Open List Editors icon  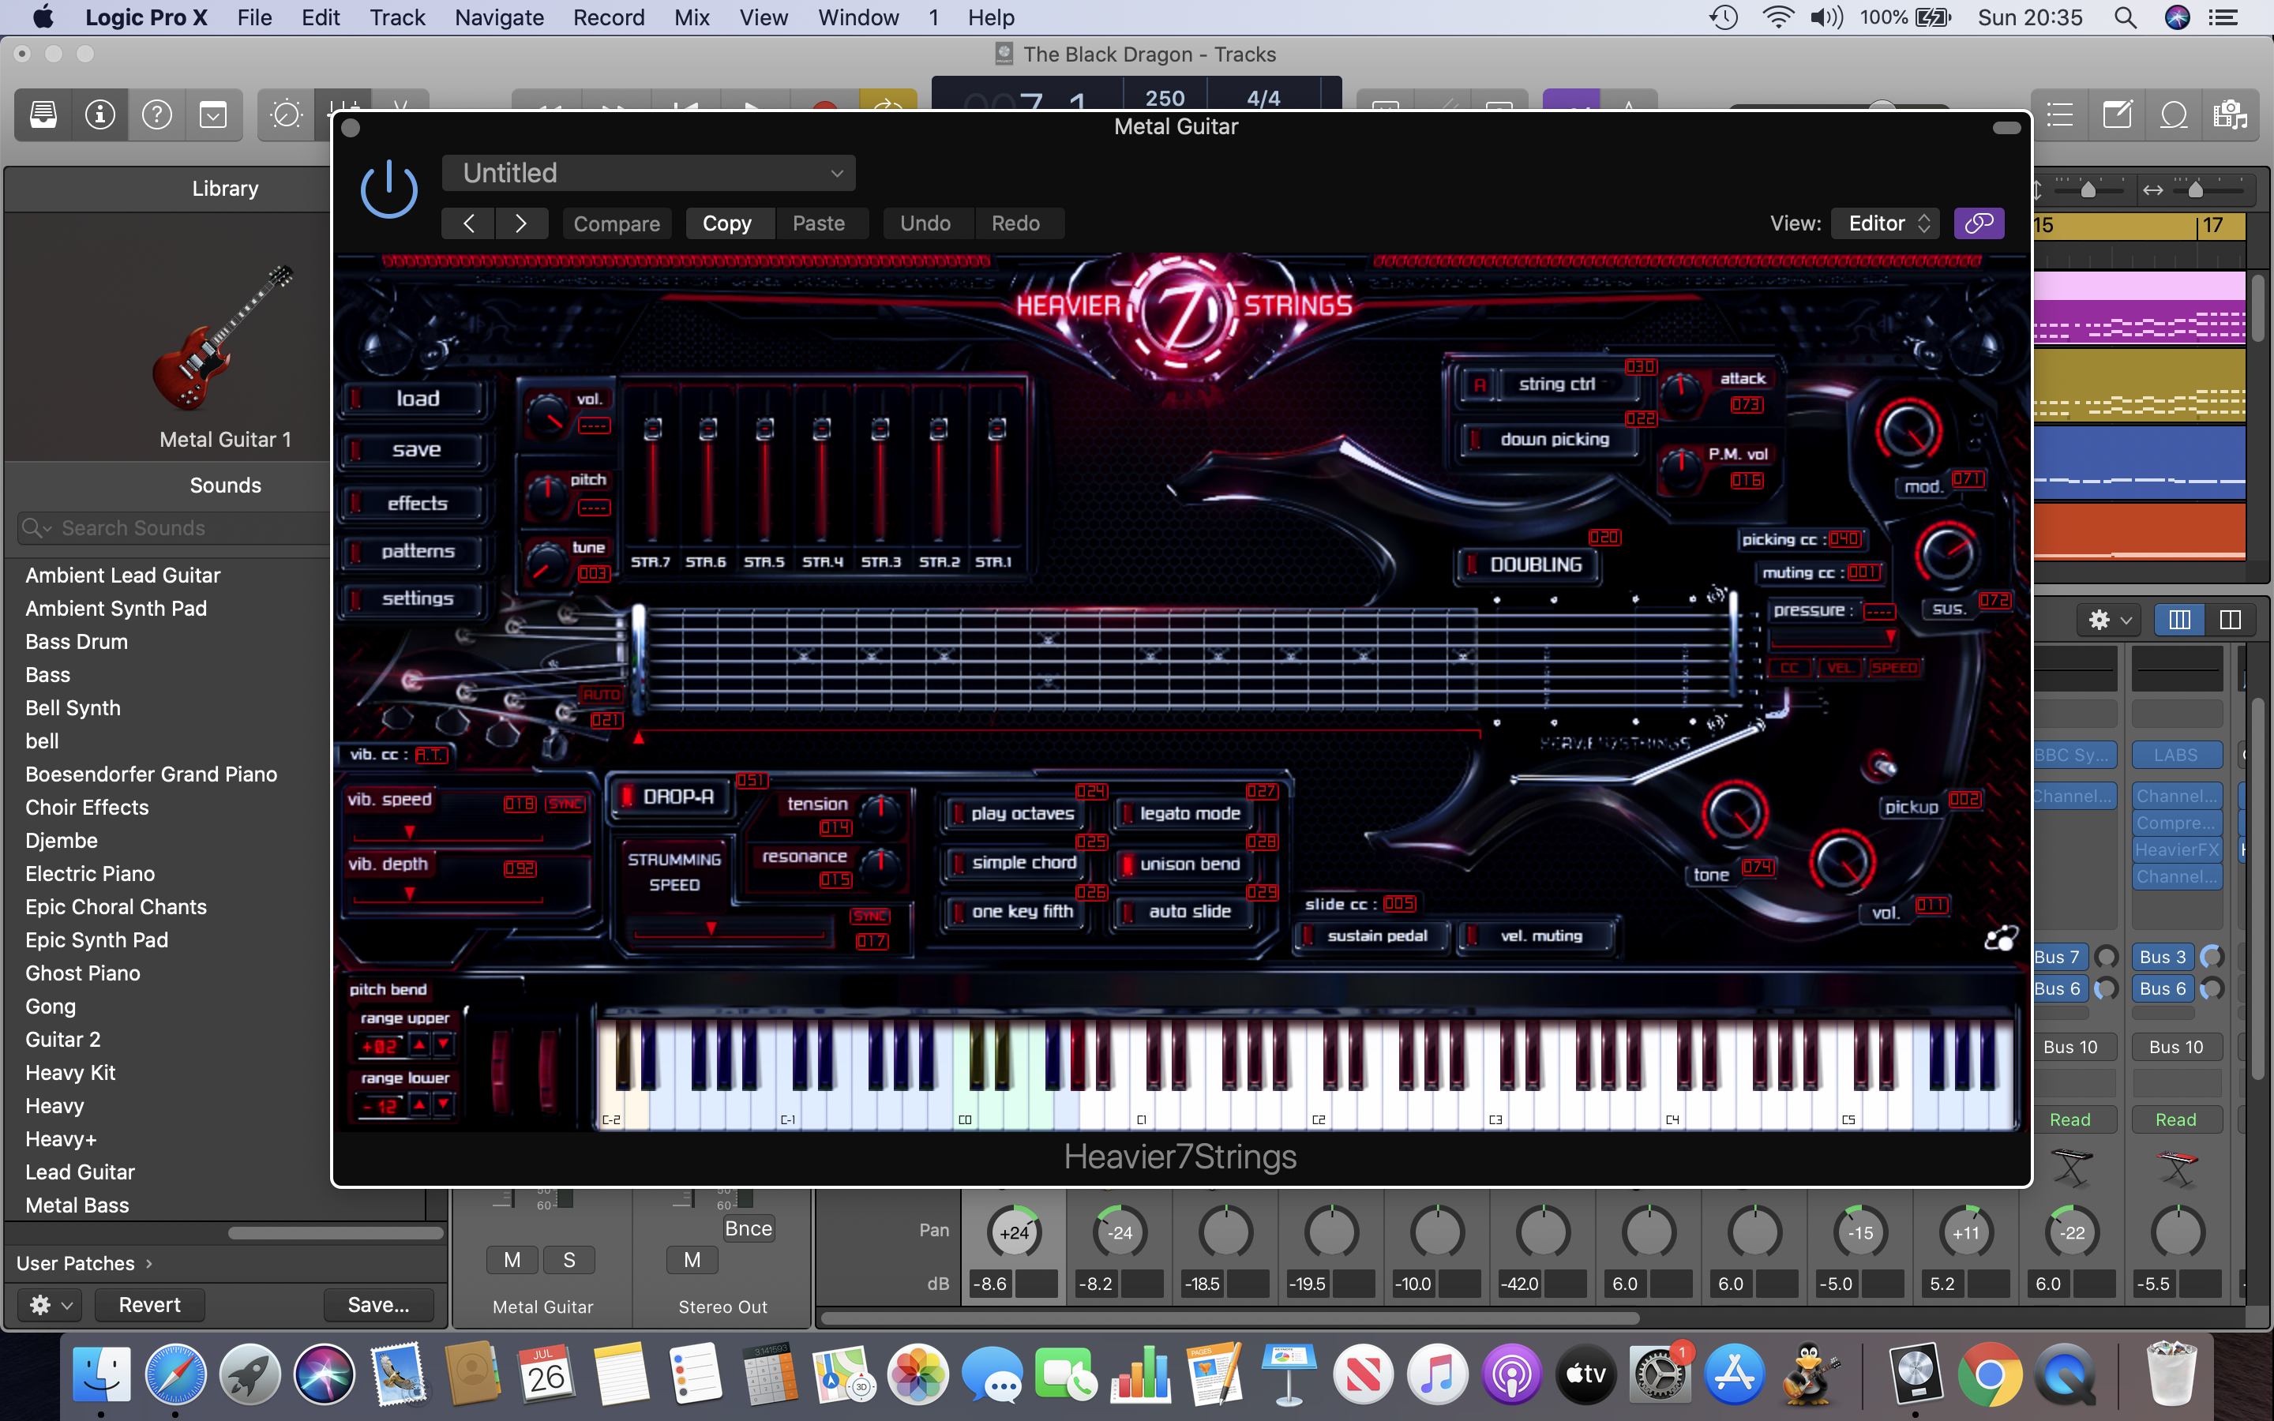(x=2060, y=115)
